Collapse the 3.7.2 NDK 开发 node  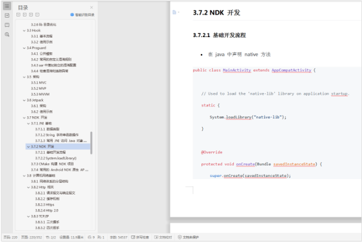point(28,146)
